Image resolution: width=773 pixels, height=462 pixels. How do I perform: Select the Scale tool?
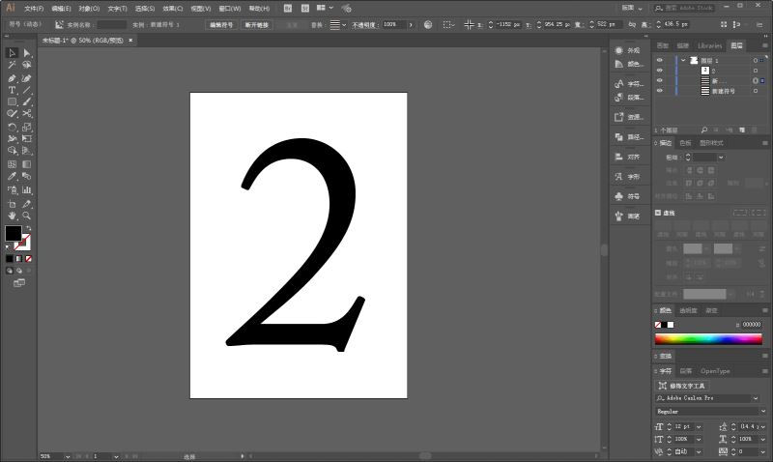click(27, 127)
